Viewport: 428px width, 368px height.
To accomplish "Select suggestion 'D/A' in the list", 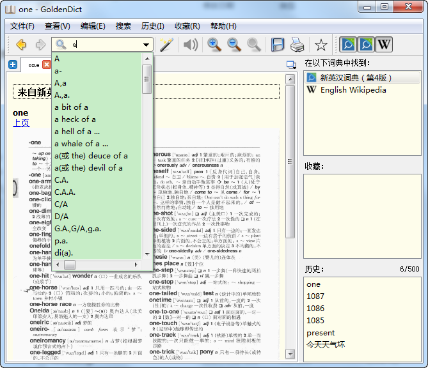I will [97, 217].
